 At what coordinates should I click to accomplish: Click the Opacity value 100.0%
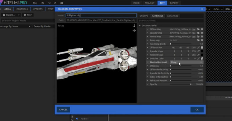tap(200, 84)
